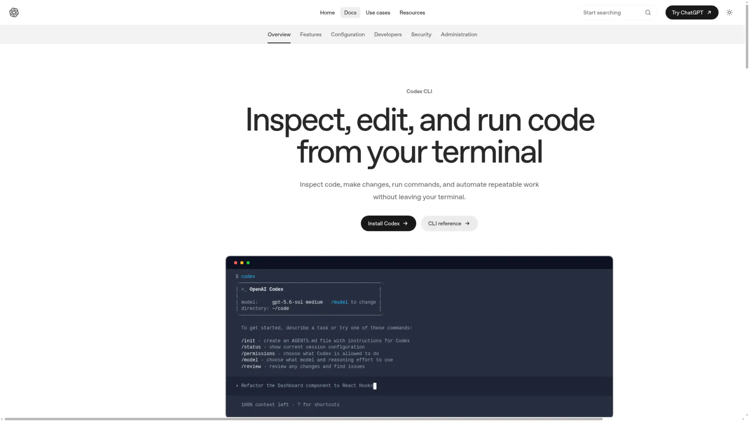Screen dimensions: 749x421
Task: Click the /init command line
Action: [x=325, y=341]
